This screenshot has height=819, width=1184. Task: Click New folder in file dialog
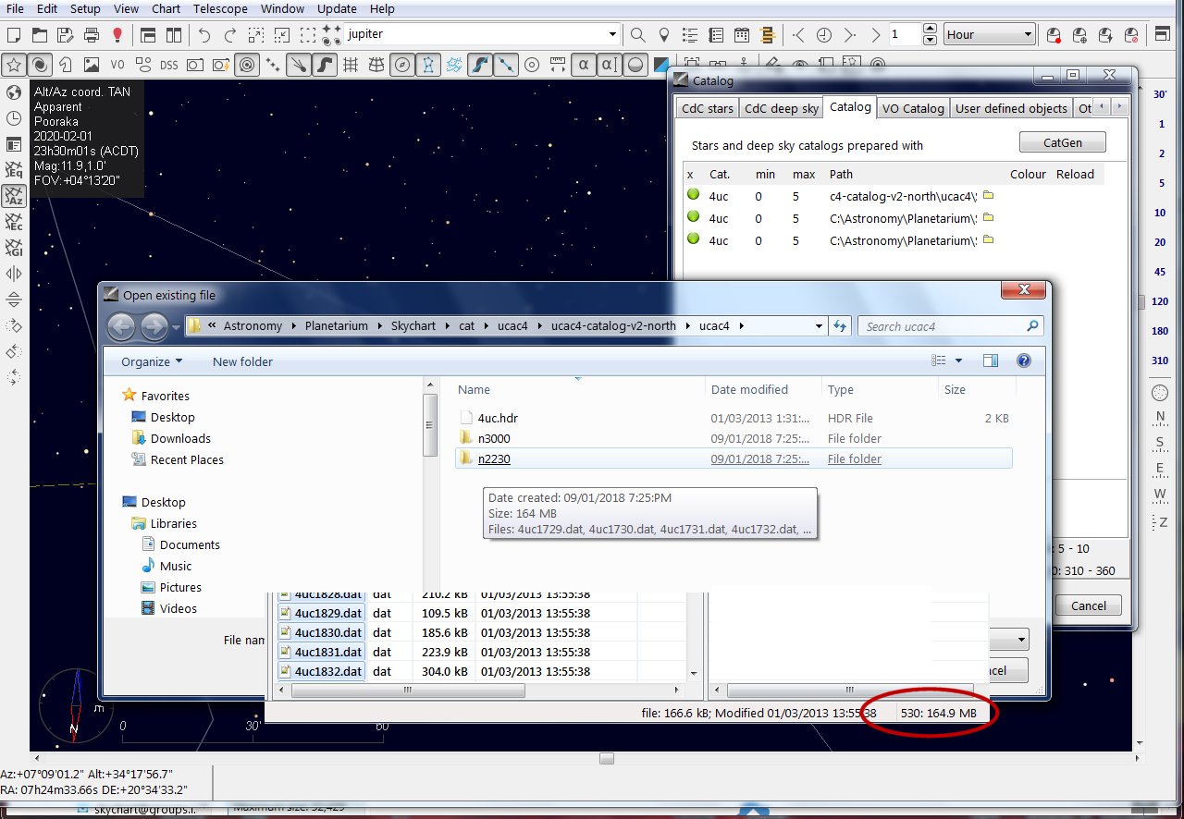[x=242, y=361]
